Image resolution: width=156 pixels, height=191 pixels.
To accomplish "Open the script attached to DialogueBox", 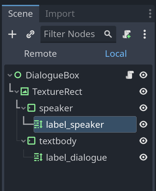I will 130,75.
